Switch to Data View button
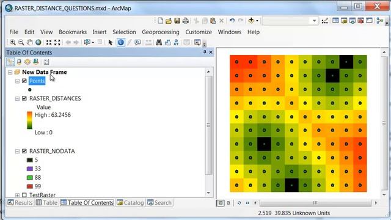The image size is (391, 220). (221, 203)
